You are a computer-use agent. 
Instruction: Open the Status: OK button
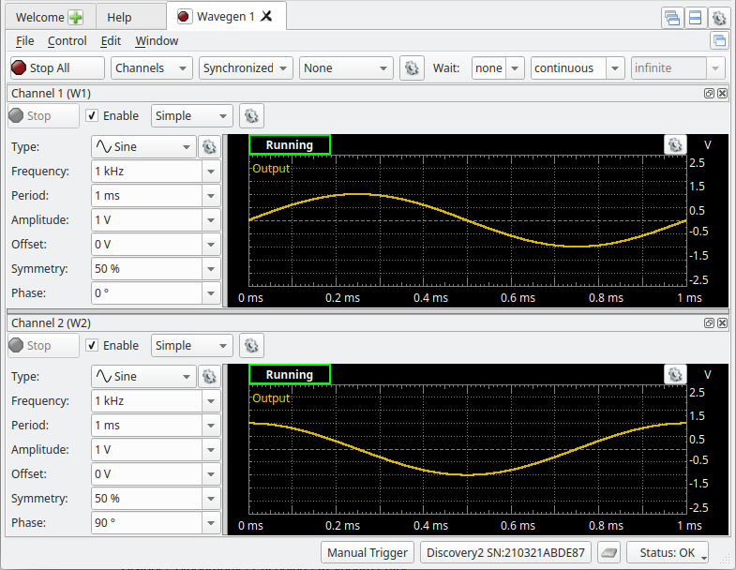tap(667, 552)
